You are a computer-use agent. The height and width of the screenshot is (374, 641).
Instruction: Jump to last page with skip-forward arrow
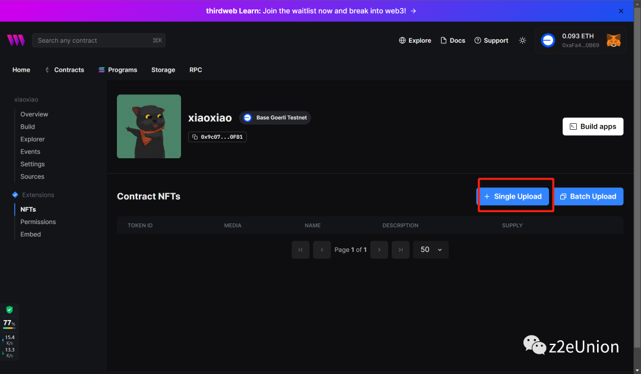400,250
